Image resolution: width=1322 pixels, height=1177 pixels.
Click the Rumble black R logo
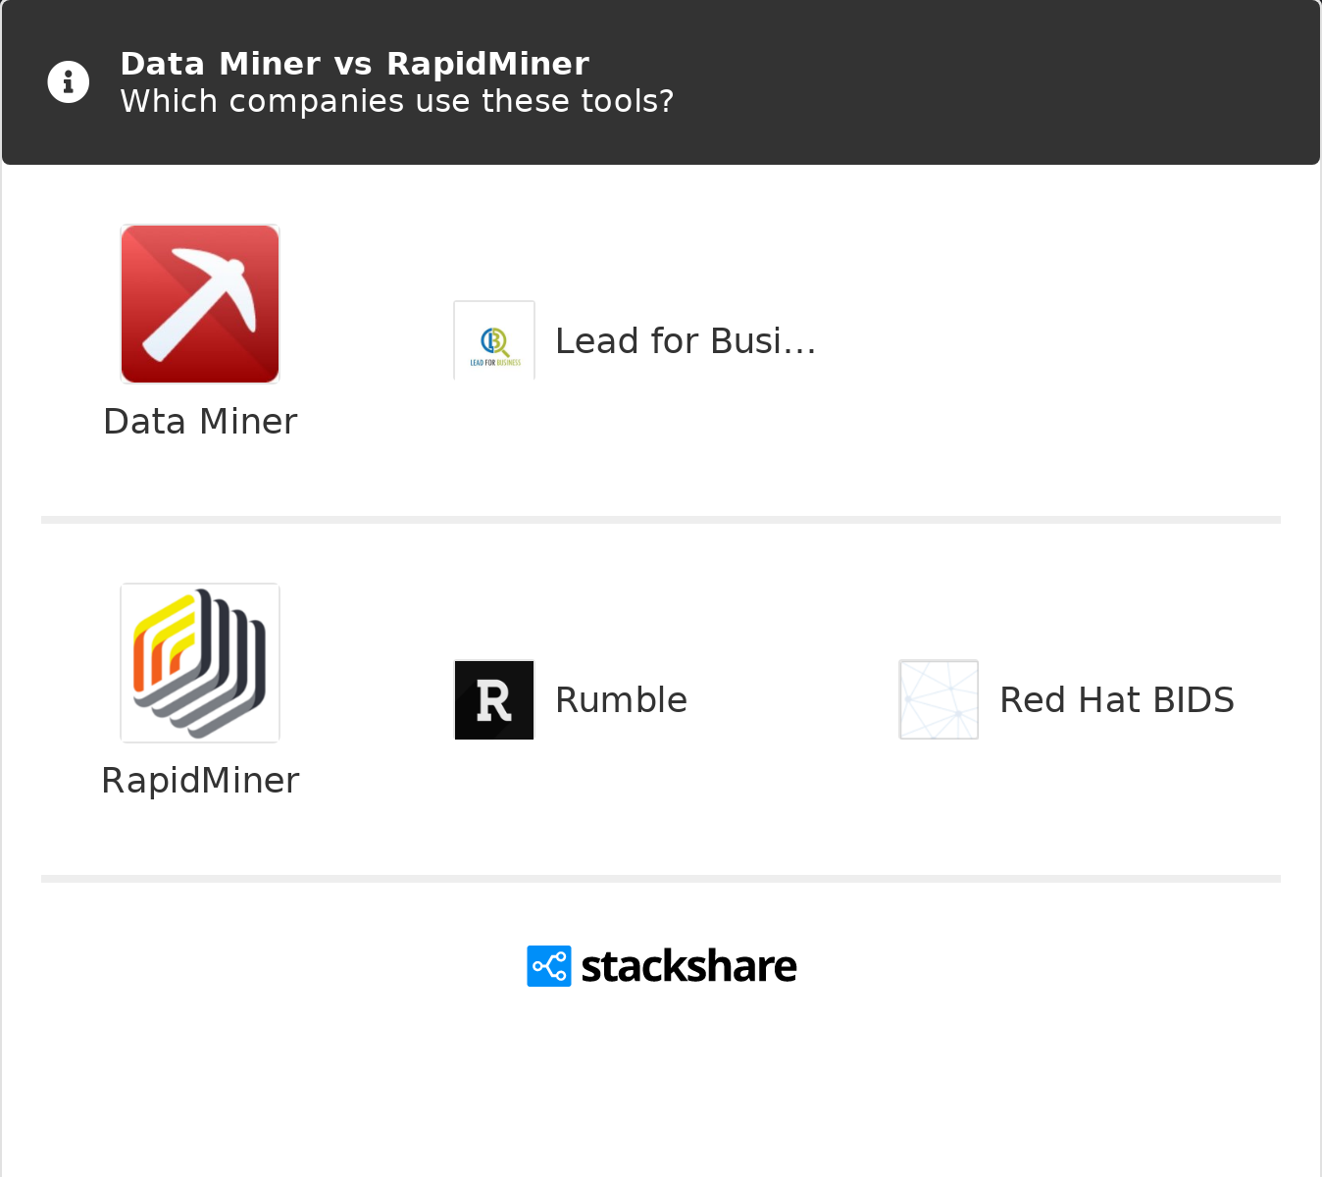(494, 700)
